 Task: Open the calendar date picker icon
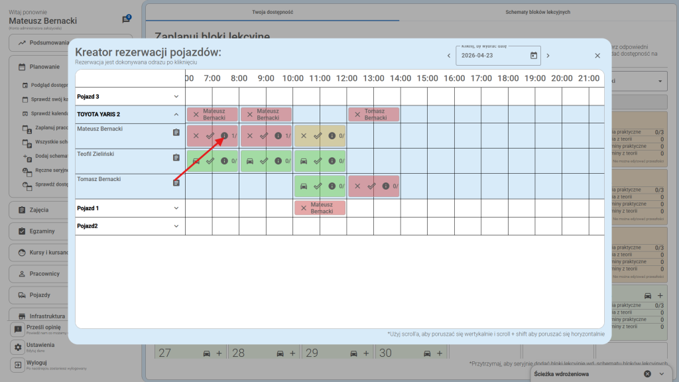click(534, 56)
